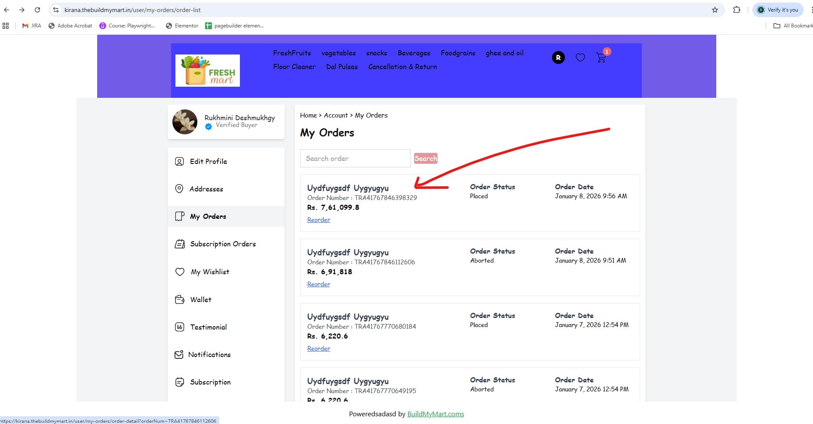
Task: Open order TRA41767846112606 title
Action: coord(348,252)
